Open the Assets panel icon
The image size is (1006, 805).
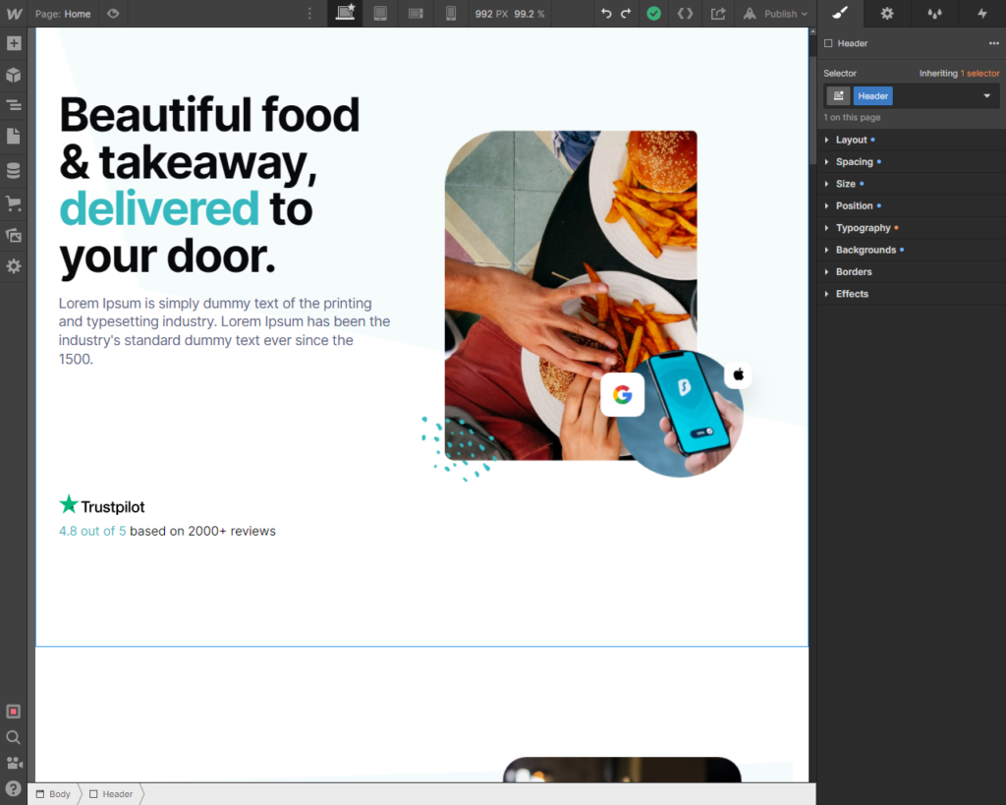pos(14,235)
